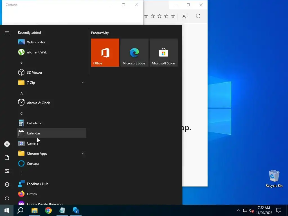Open the network tray icon
Image resolution: width=288 pixels, height=216 pixels.
click(245, 210)
